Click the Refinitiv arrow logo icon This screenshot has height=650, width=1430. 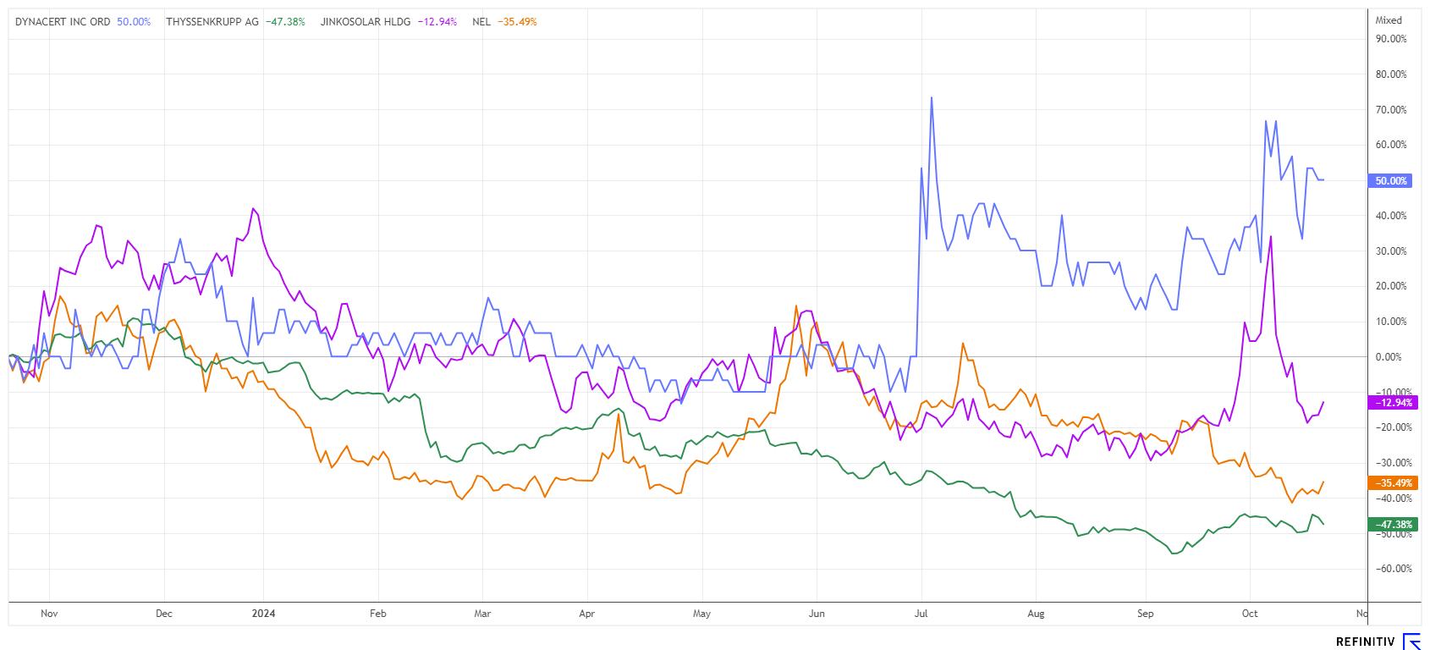pos(1411,642)
